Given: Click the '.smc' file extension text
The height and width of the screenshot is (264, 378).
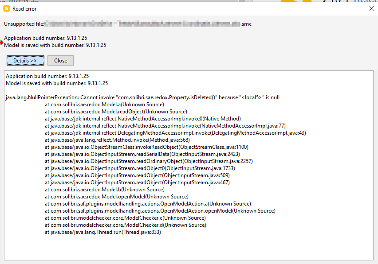Looking at the screenshot, I should point(246,24).
